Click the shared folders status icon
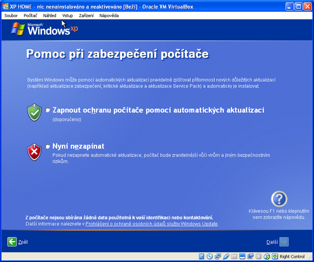314x262 pixels. pos(234,256)
